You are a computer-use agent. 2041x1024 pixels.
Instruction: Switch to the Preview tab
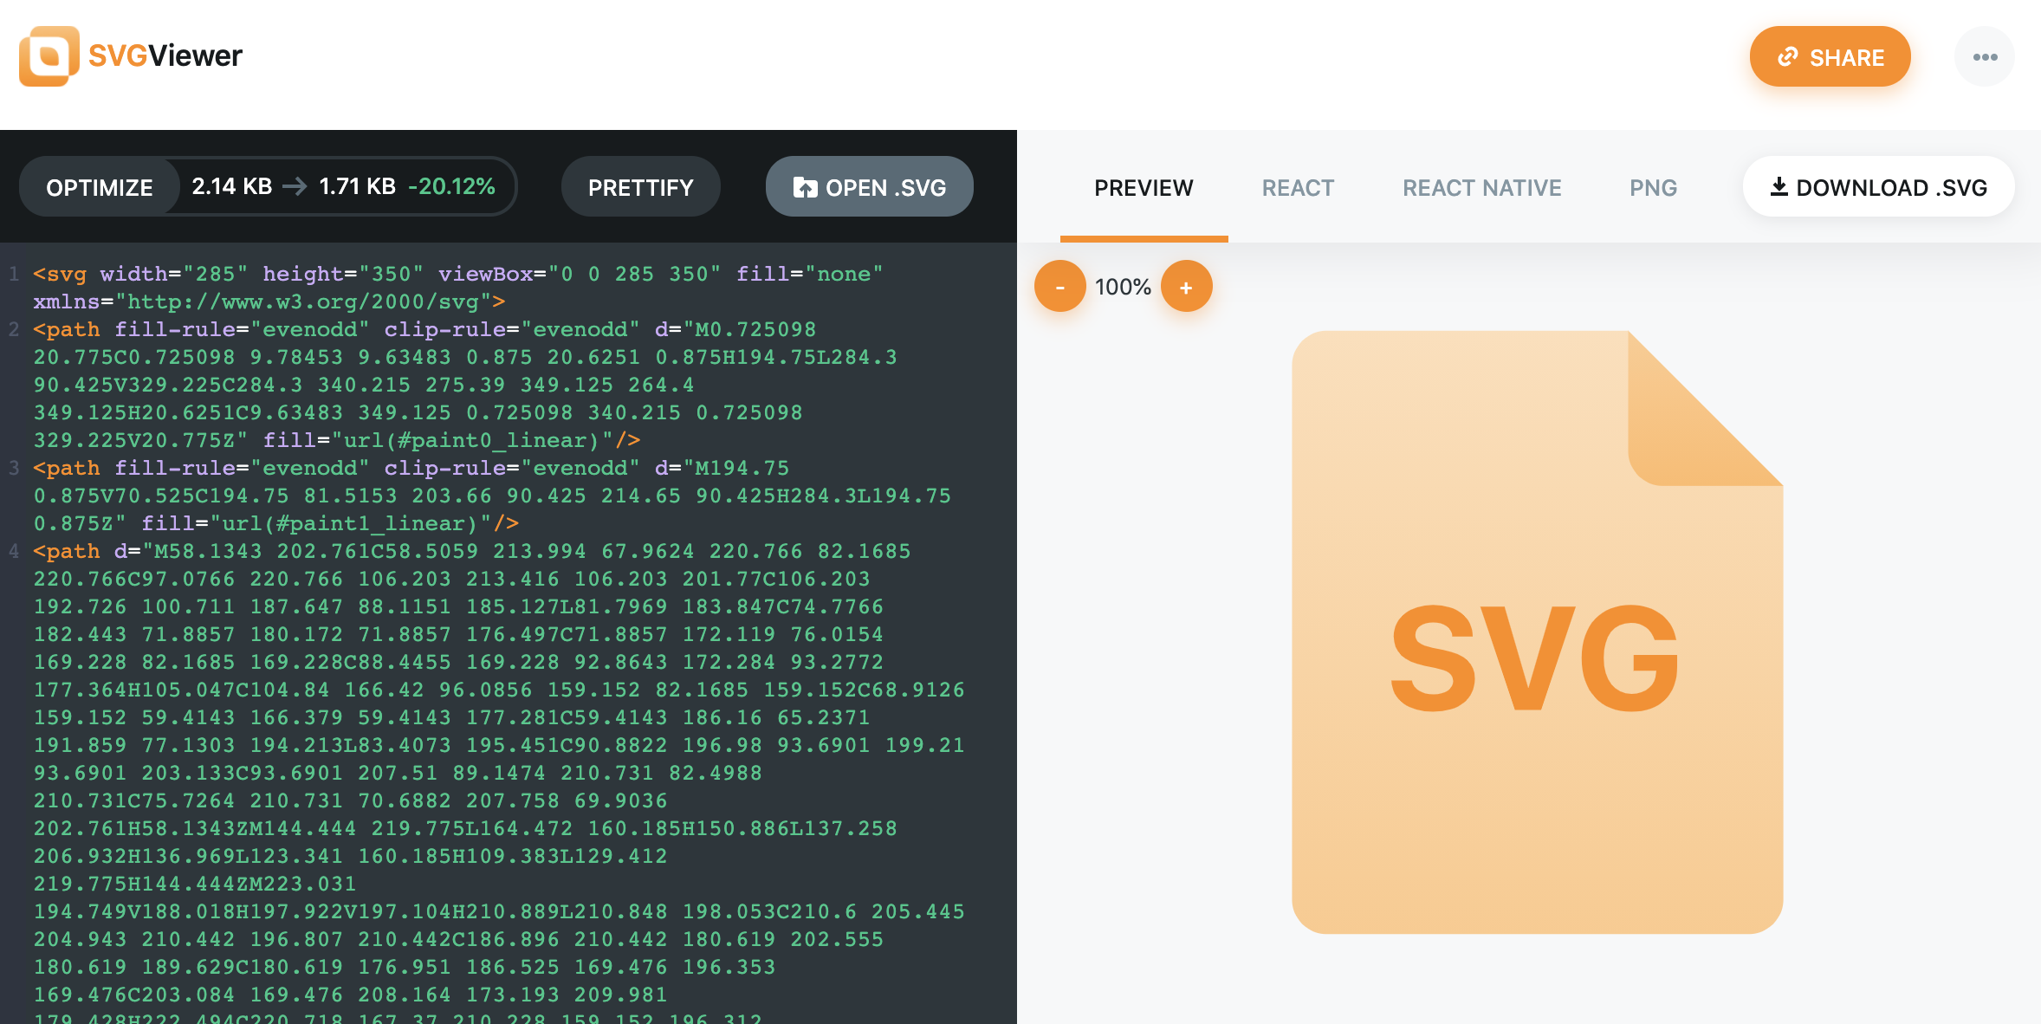click(x=1144, y=188)
